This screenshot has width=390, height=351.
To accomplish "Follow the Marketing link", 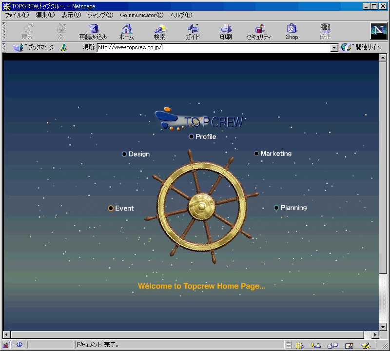I will pos(273,154).
